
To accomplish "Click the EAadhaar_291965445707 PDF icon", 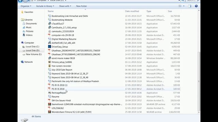I will [49, 50].
